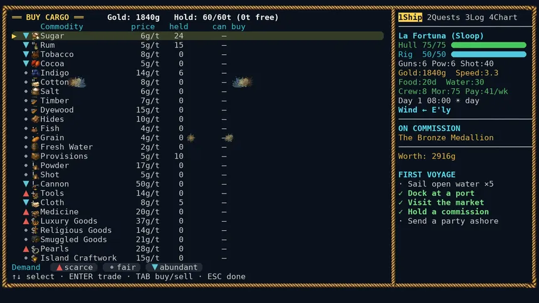Click the Sugar commodity icon

click(x=35, y=36)
